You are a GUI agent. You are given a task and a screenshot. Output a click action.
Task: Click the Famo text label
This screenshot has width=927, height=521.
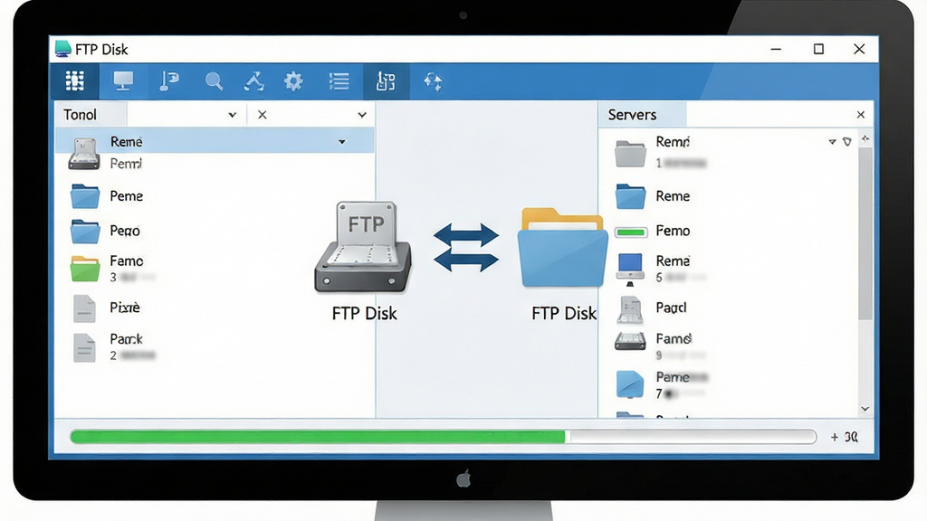[x=126, y=261]
